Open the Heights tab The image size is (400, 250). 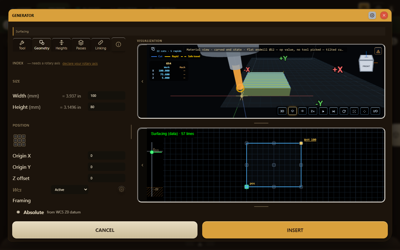pos(61,45)
